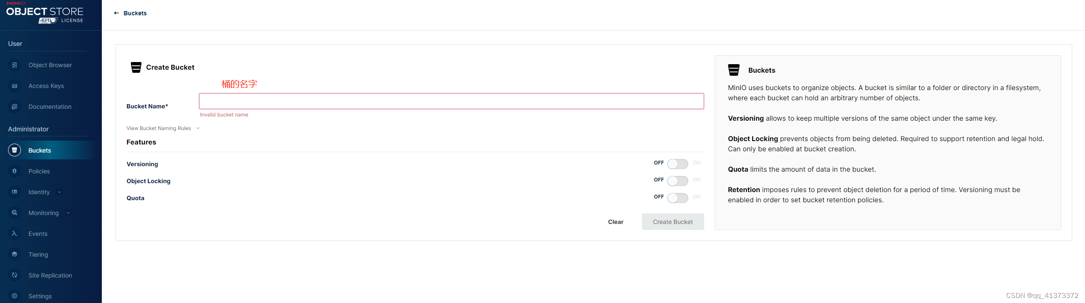Click LICENSE text in header
Image resolution: width=1085 pixels, height=303 pixels.
click(72, 20)
